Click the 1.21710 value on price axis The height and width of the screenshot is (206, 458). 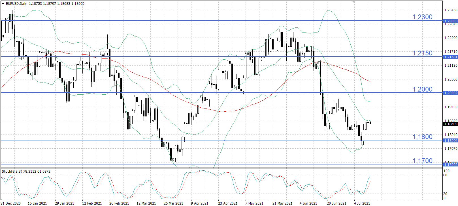pos(451,52)
